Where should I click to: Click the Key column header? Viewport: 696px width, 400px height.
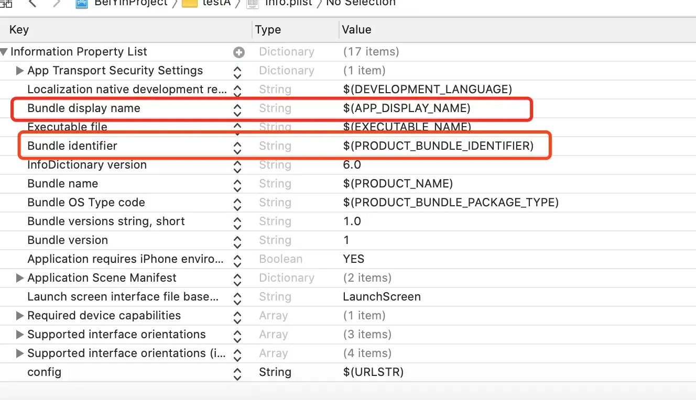click(19, 29)
